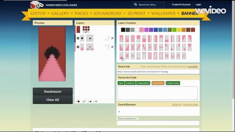Grab the circle layer's drag handle
The image size is (235, 132).
coord(109,38)
